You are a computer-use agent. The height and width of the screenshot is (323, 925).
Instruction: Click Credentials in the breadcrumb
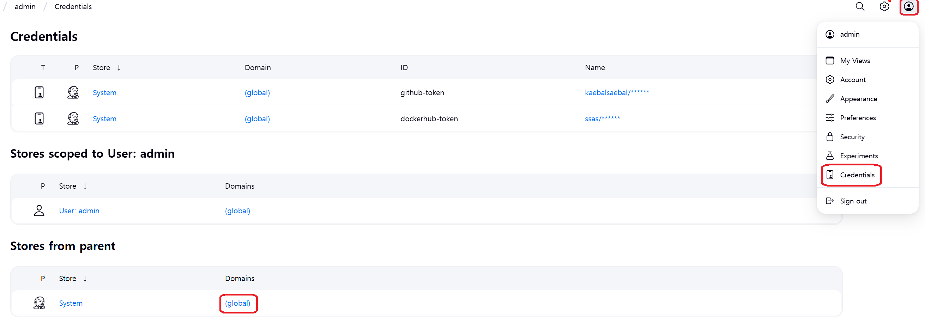[x=73, y=6]
